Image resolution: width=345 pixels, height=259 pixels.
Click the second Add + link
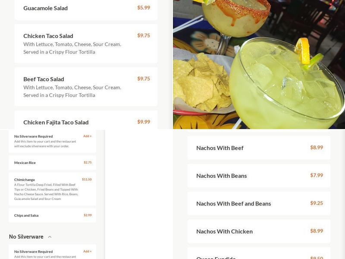tap(88, 251)
